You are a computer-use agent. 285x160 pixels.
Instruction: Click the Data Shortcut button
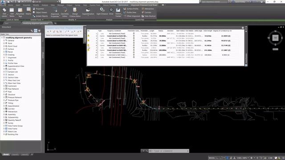click(148, 16)
